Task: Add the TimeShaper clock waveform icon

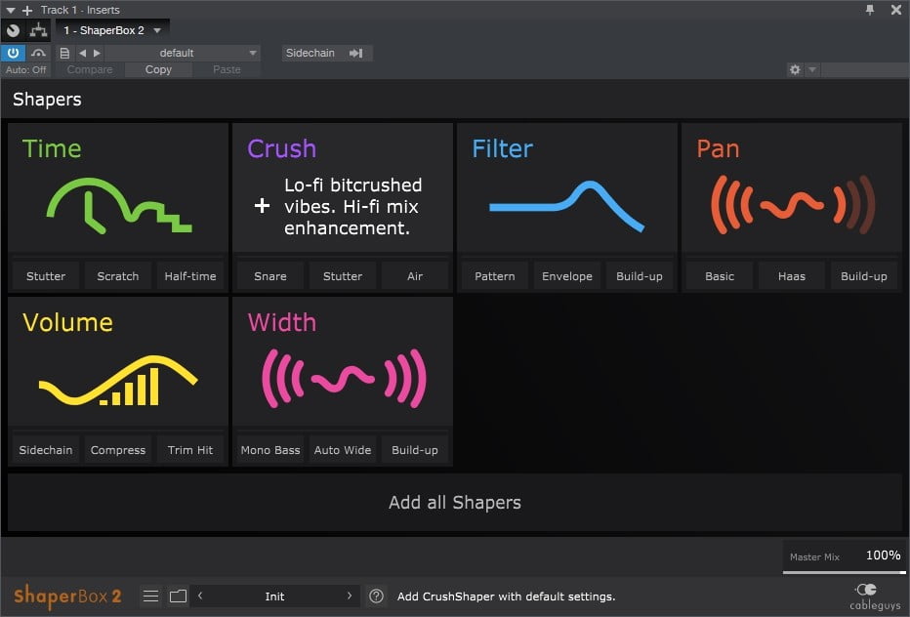Action: point(119,205)
